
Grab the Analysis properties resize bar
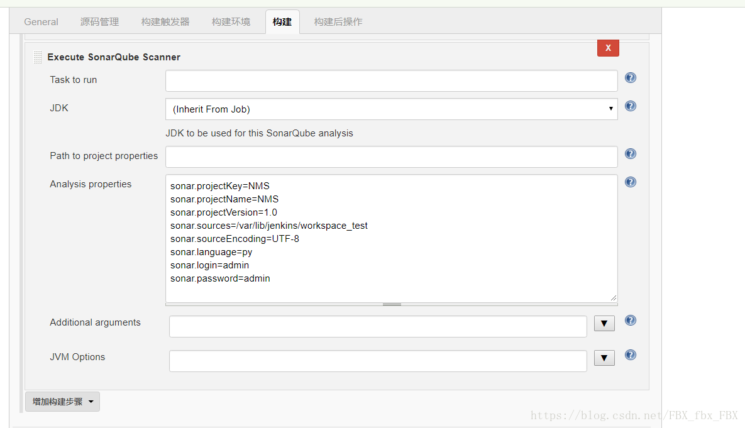click(392, 304)
